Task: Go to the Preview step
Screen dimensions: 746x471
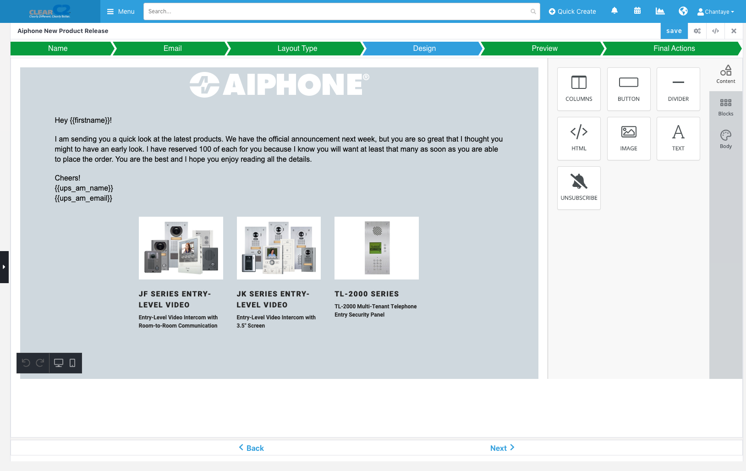Action: click(x=544, y=48)
